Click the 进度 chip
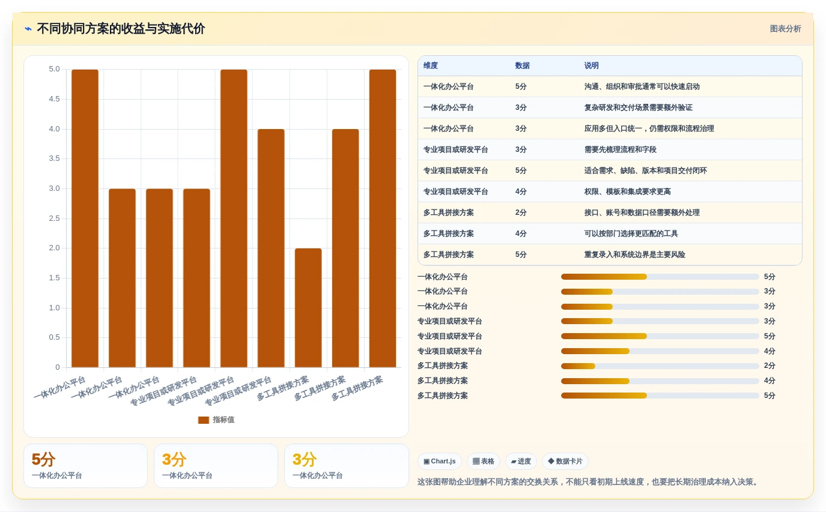The image size is (826, 512). point(521,462)
